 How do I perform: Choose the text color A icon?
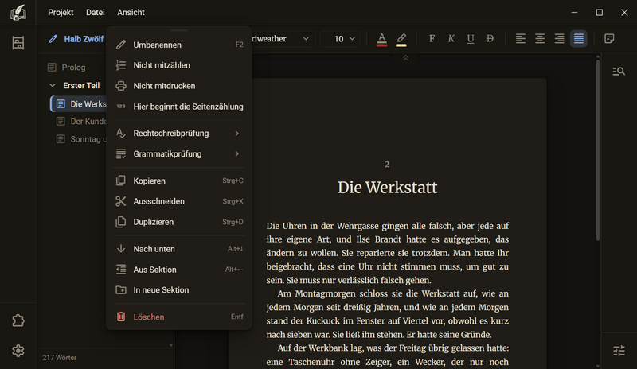tap(382, 39)
